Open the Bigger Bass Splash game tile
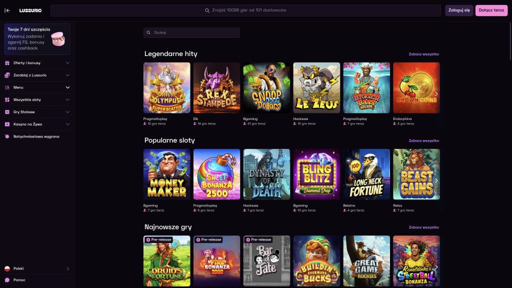 pos(366,88)
